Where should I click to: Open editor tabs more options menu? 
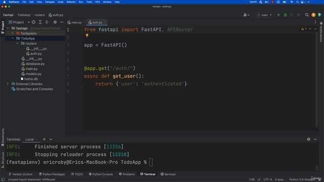click(x=315, y=22)
